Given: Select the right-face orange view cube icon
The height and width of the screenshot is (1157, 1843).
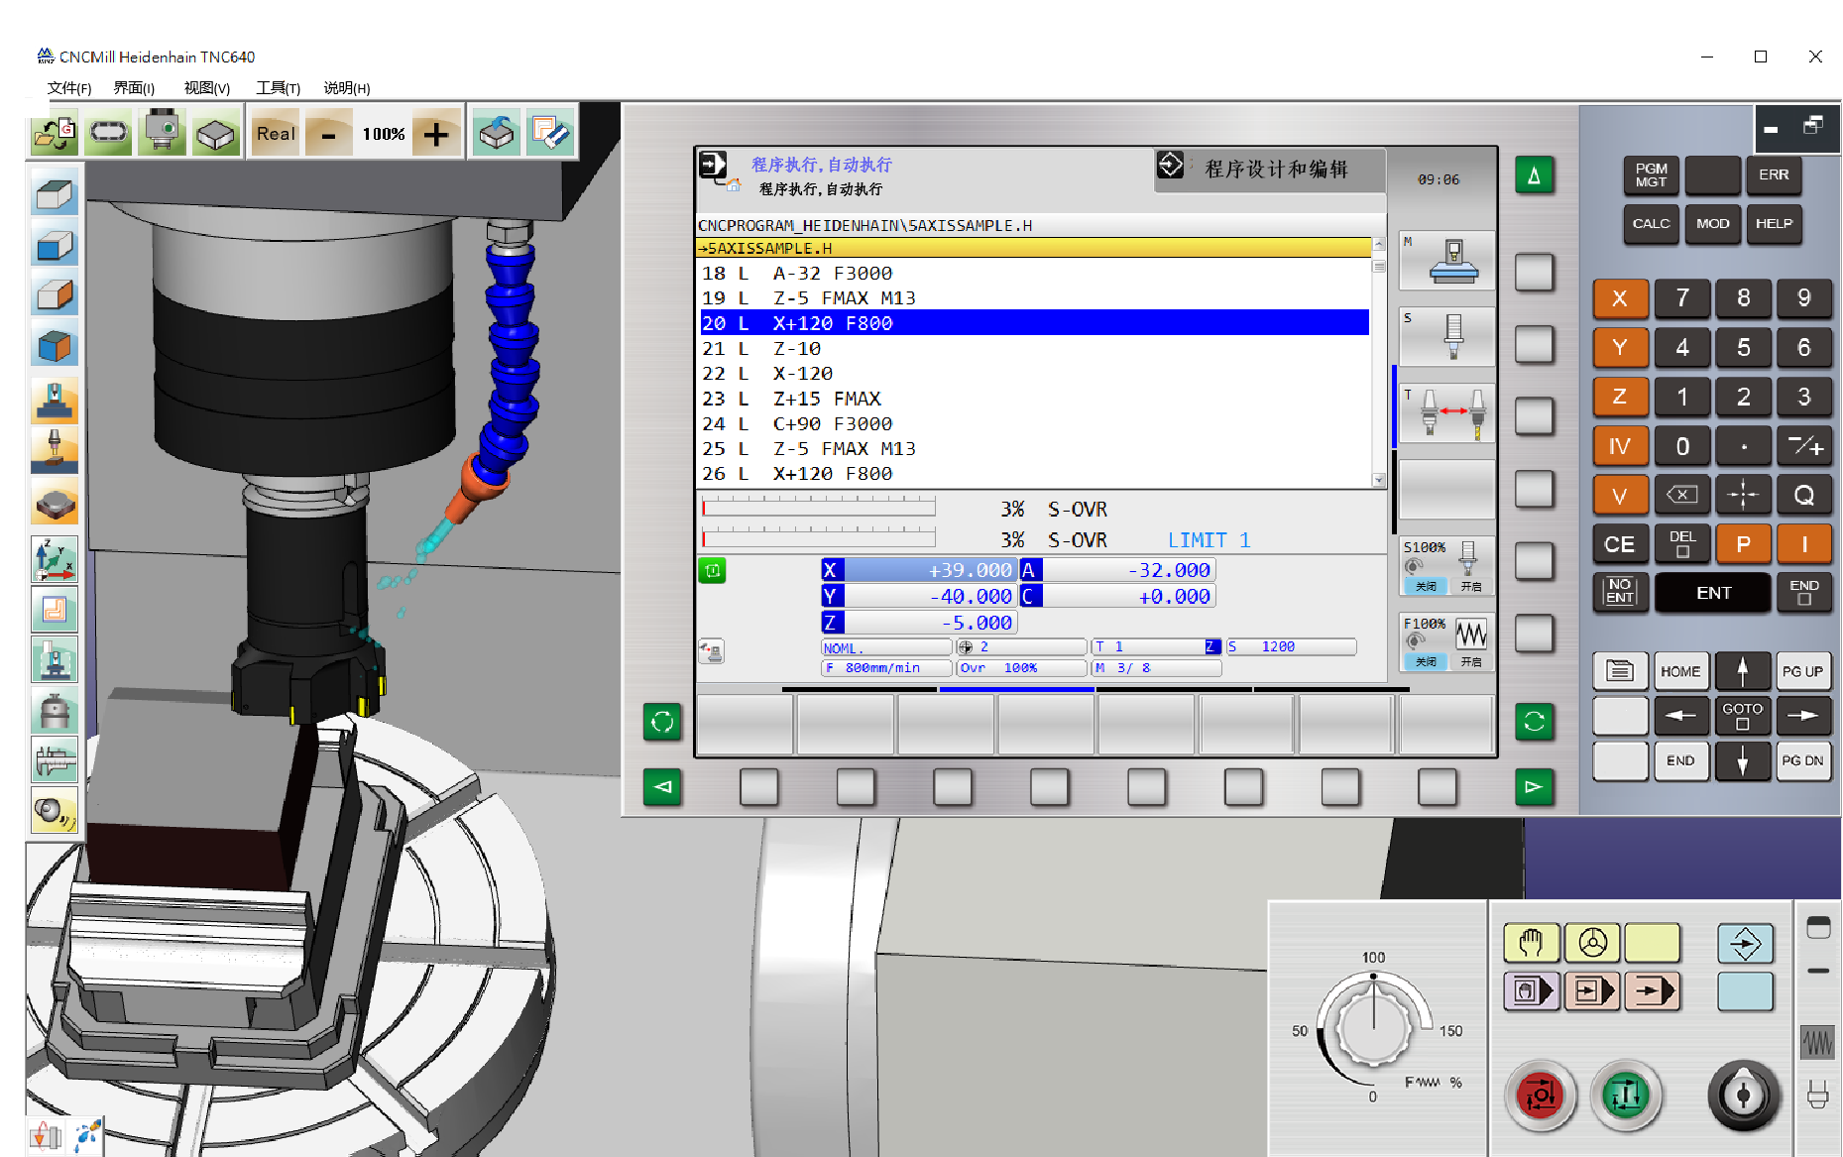Looking at the screenshot, I should [55, 294].
